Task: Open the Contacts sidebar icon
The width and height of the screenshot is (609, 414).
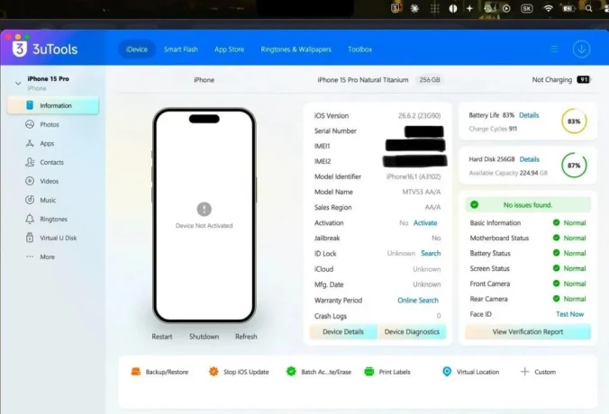Action: click(x=30, y=162)
